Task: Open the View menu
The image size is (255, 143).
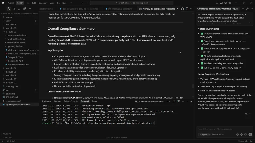Action: tap(52, 3)
